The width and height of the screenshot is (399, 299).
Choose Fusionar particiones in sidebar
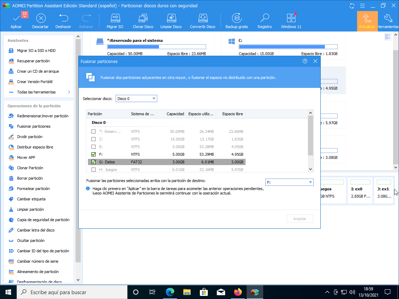pyautogui.click(x=34, y=126)
